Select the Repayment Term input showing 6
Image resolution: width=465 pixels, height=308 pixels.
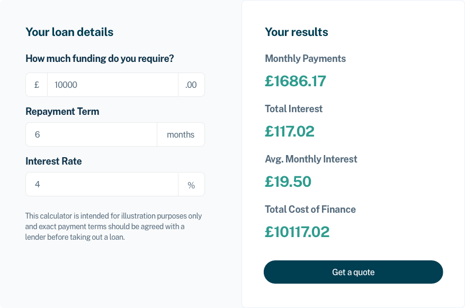tap(90, 134)
